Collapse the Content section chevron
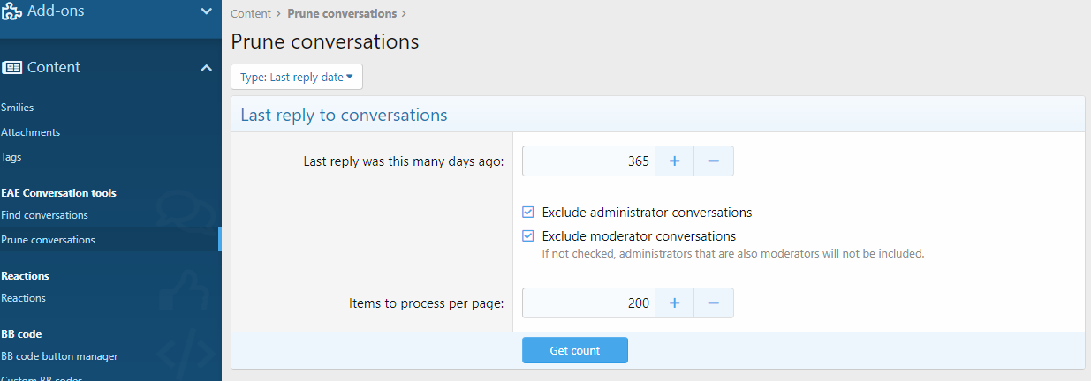 (x=206, y=68)
